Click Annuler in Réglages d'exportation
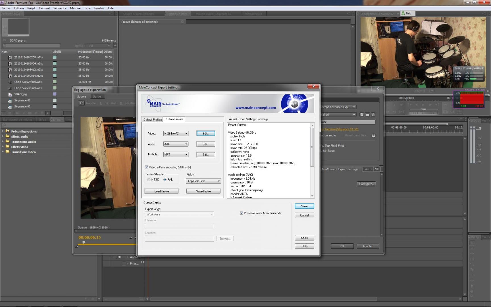This screenshot has height=307, width=491. (368, 246)
